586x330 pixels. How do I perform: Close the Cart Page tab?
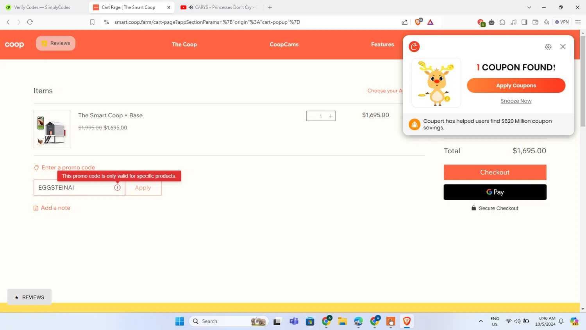169,7
